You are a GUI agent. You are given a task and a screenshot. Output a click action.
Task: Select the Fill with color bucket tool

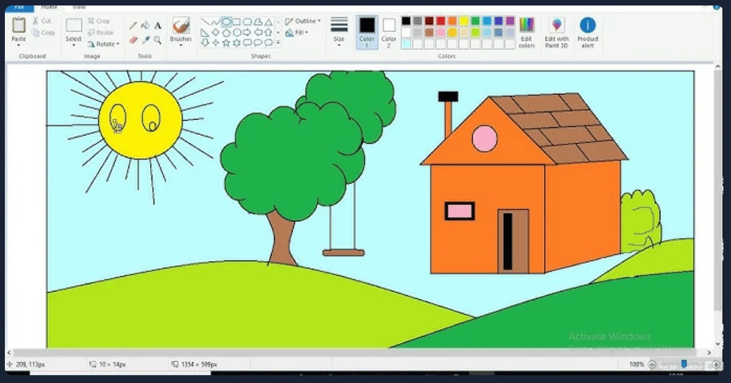[x=146, y=26]
